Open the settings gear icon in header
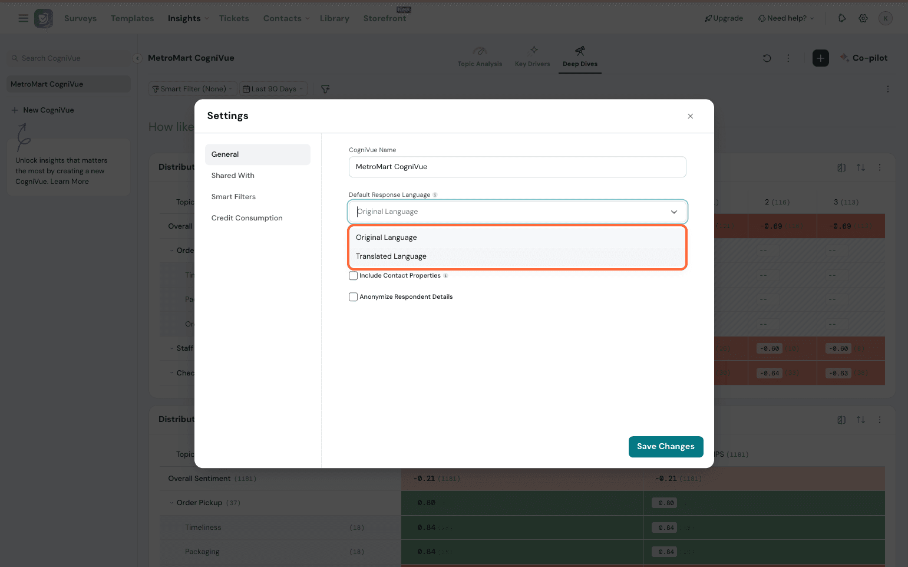The image size is (908, 567). [863, 18]
